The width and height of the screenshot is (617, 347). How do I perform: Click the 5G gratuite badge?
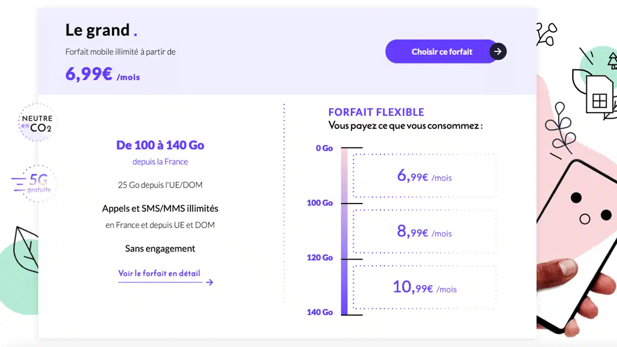tap(35, 183)
